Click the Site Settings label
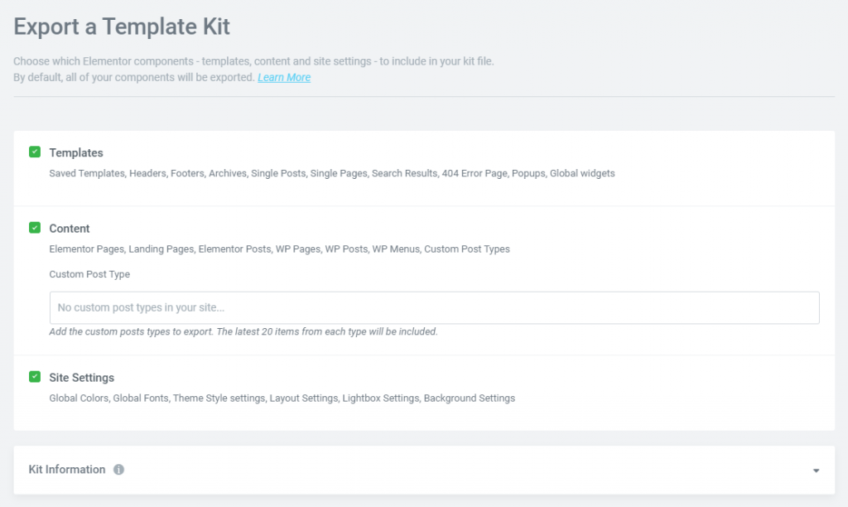Viewport: 848px width, 507px height. pos(82,378)
